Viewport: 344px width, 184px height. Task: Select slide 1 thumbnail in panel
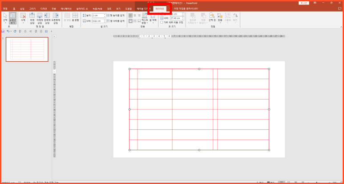pos(27,49)
